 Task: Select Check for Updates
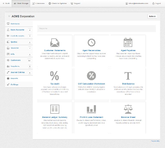click(x=58, y=3)
